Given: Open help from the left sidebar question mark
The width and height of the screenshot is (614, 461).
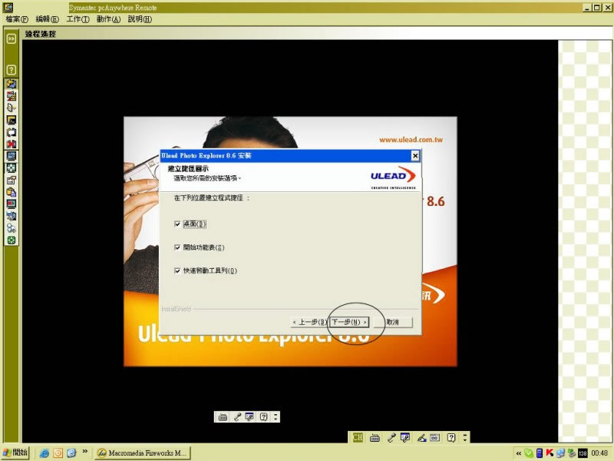Looking at the screenshot, I should point(12,70).
